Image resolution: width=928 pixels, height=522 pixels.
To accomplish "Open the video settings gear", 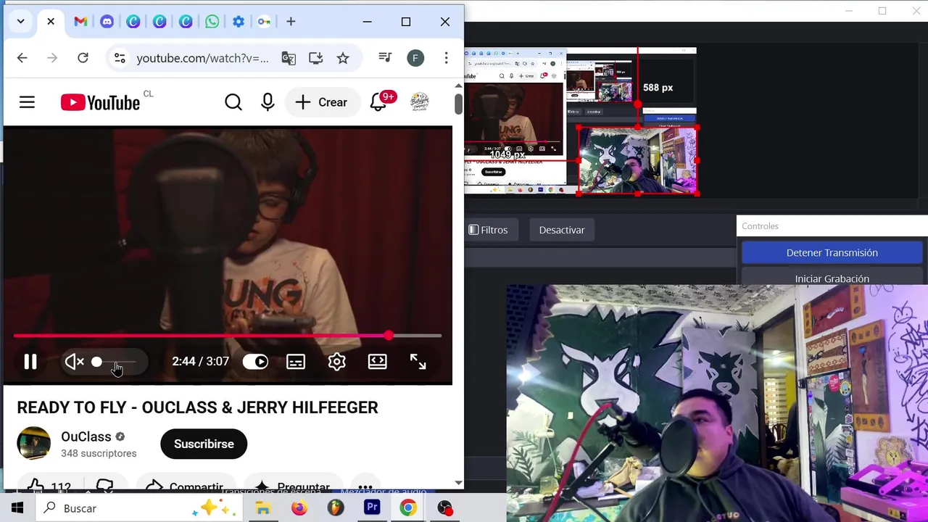I will point(336,362).
